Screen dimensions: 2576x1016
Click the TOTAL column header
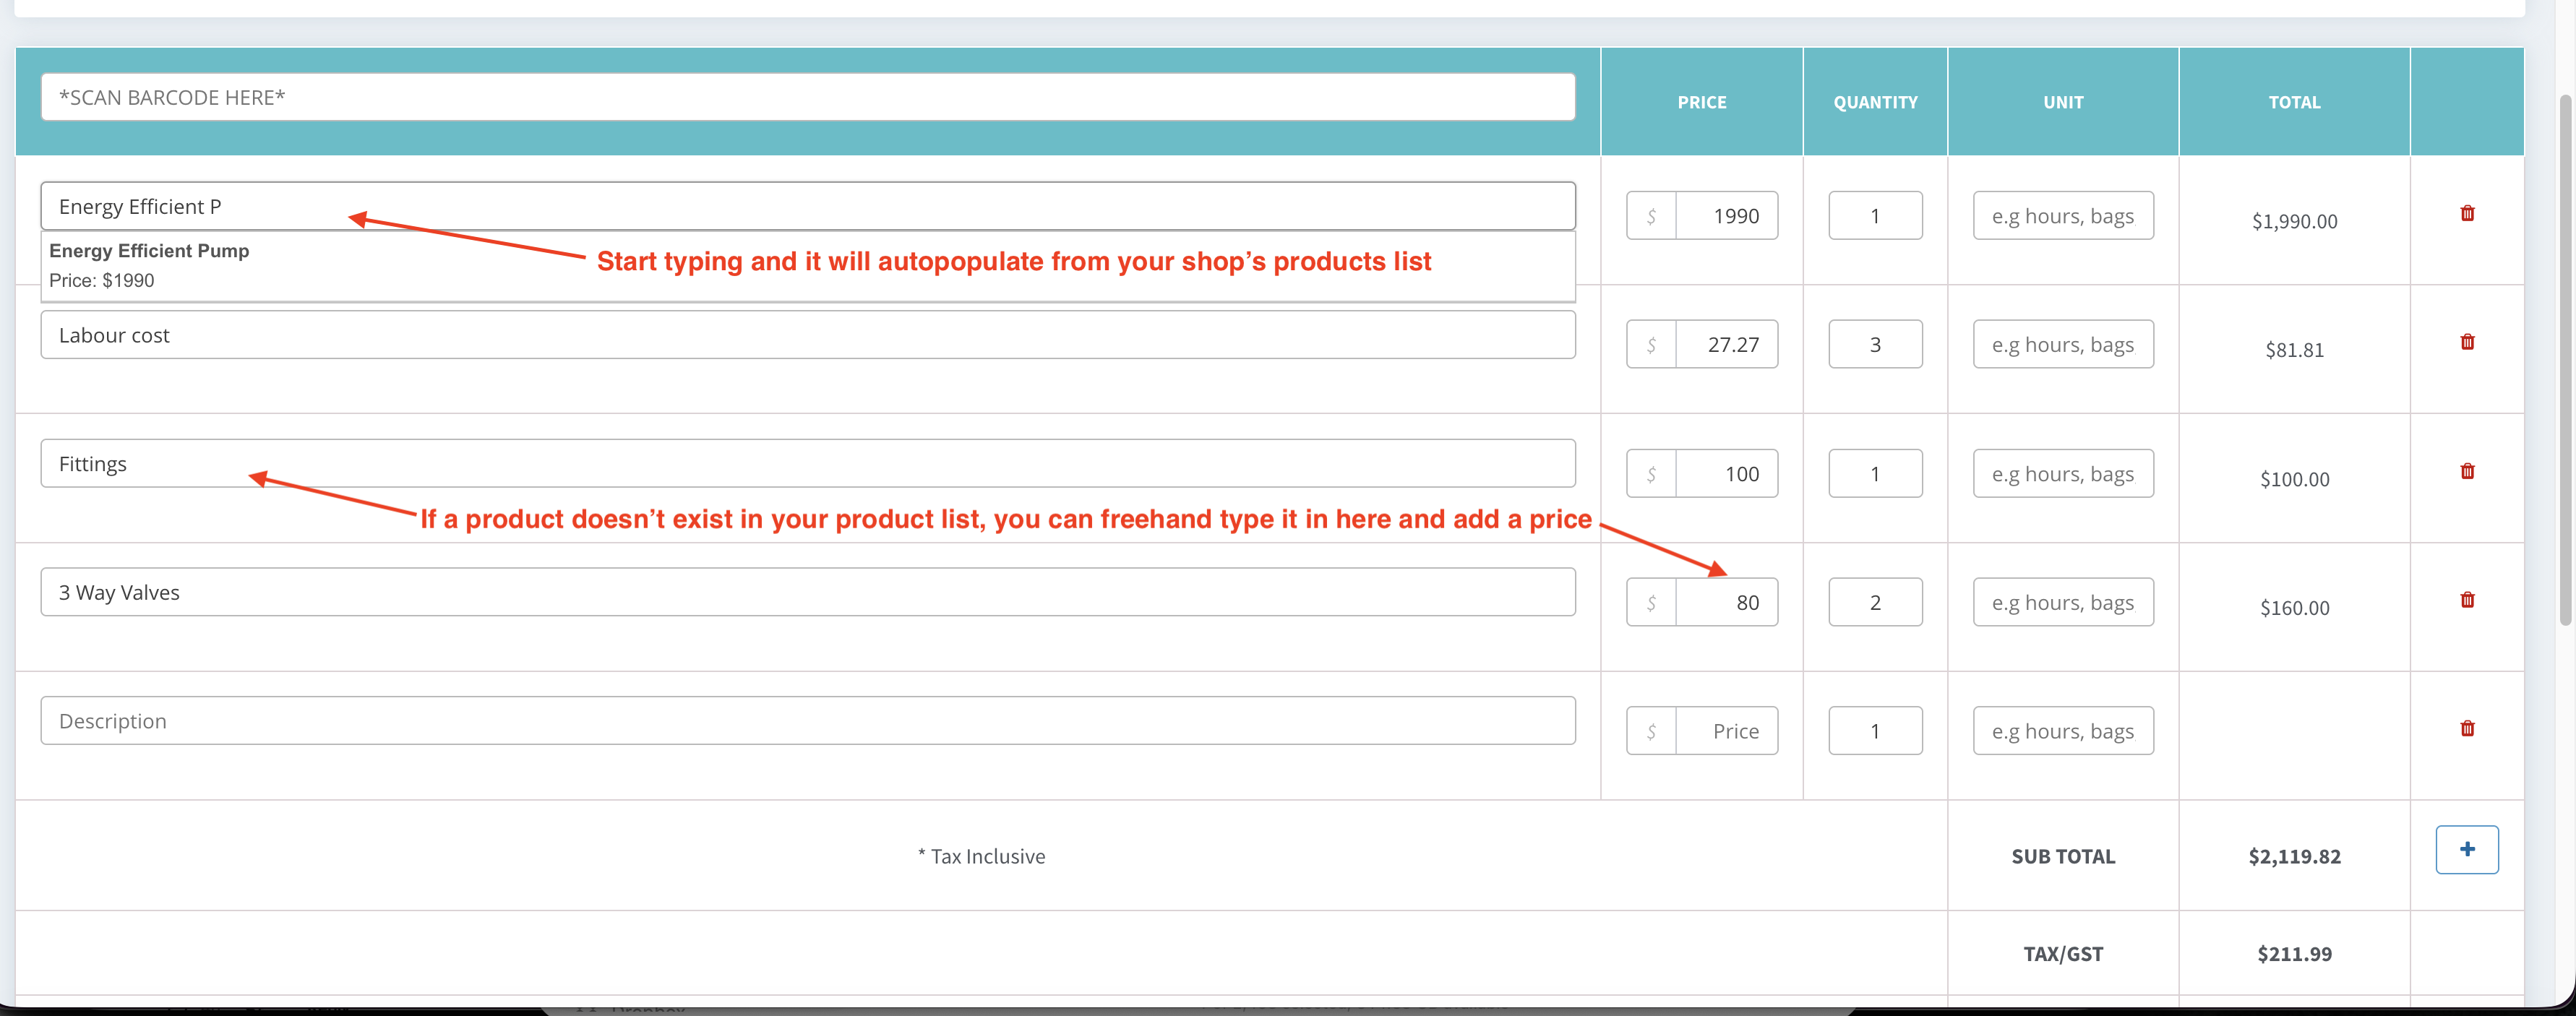2294,102
